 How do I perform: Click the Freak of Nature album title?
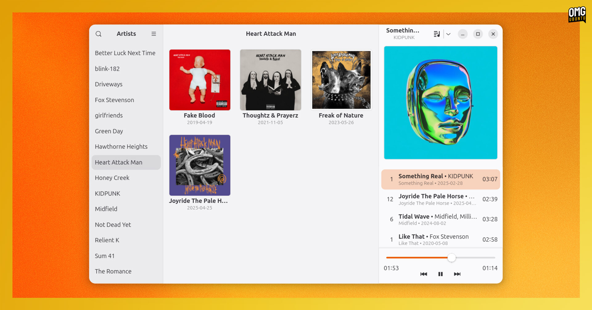tap(341, 115)
